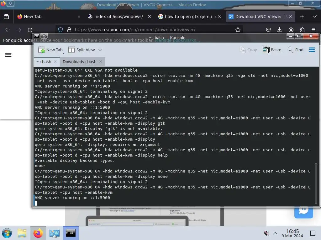This screenshot has height=240, width=321.
Task: Expand hidden system tray icons
Action: pyautogui.click(x=275, y=233)
